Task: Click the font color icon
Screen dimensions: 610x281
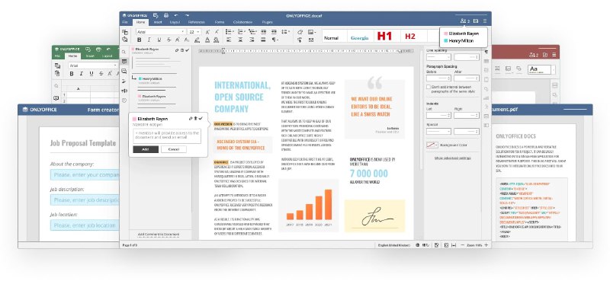Action: [x=207, y=40]
